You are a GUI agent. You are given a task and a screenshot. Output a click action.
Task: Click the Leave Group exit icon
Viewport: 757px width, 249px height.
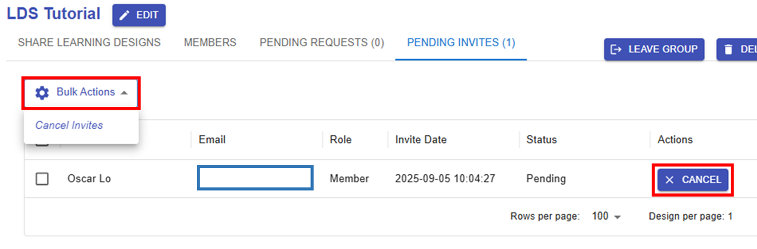click(616, 50)
